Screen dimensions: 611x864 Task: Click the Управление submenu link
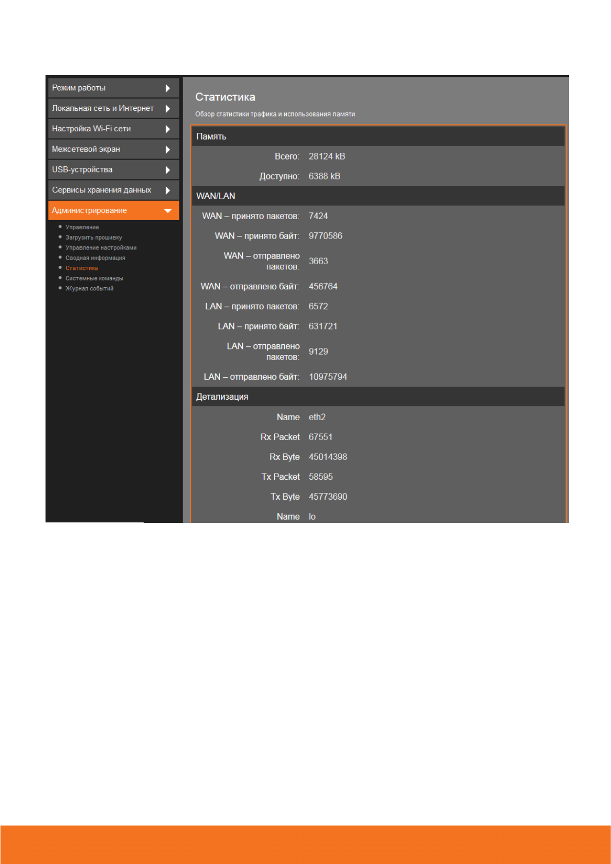(82, 227)
